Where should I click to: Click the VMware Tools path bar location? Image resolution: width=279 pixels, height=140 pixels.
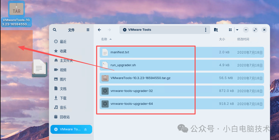165,30
